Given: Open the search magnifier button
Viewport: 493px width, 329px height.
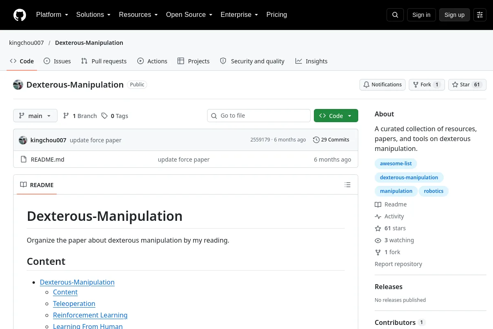Looking at the screenshot, I should click(x=395, y=15).
